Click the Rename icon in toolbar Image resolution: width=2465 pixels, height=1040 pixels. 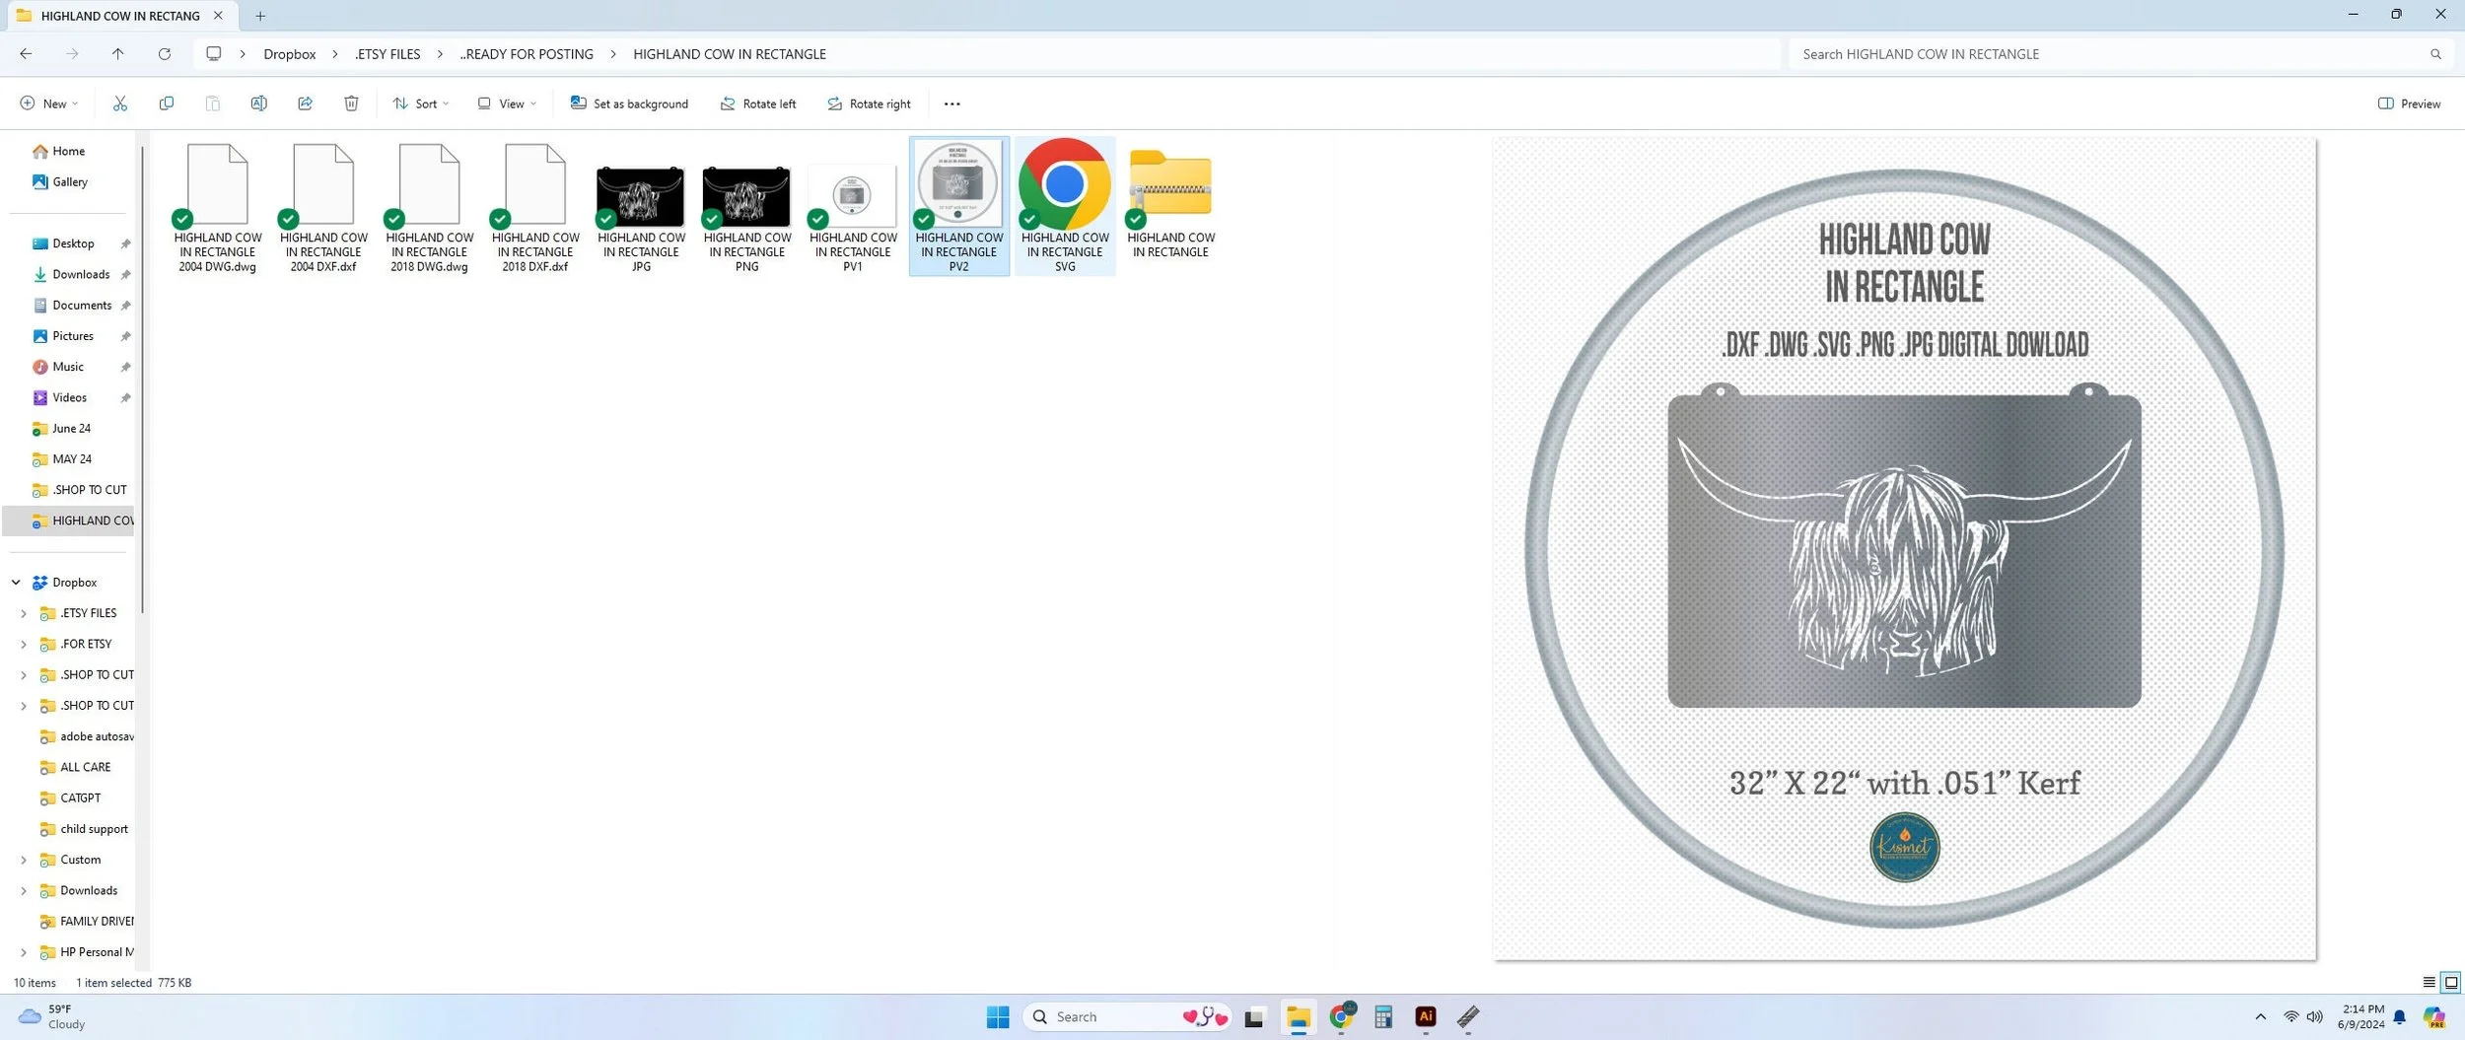259,104
